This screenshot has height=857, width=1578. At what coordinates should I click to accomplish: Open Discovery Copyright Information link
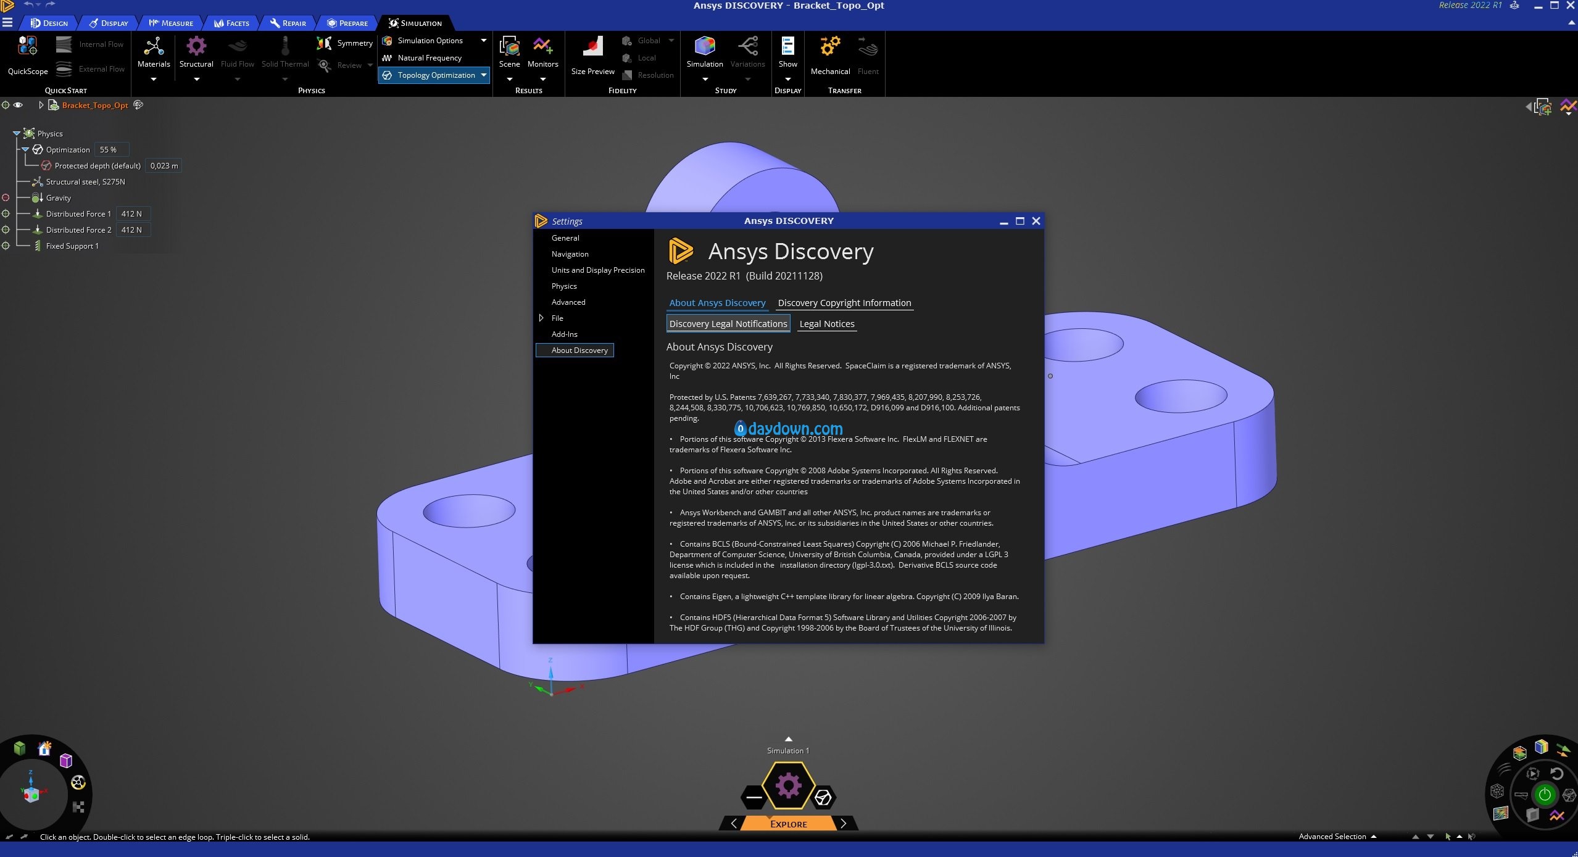[x=844, y=303]
